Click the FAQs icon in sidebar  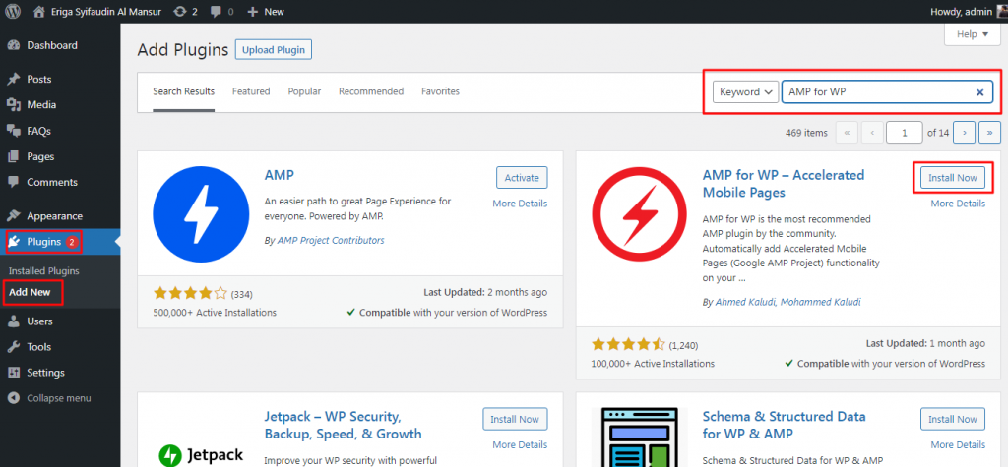[14, 131]
